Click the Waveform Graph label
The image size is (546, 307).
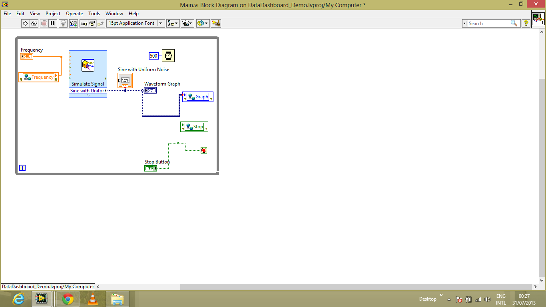(x=162, y=84)
